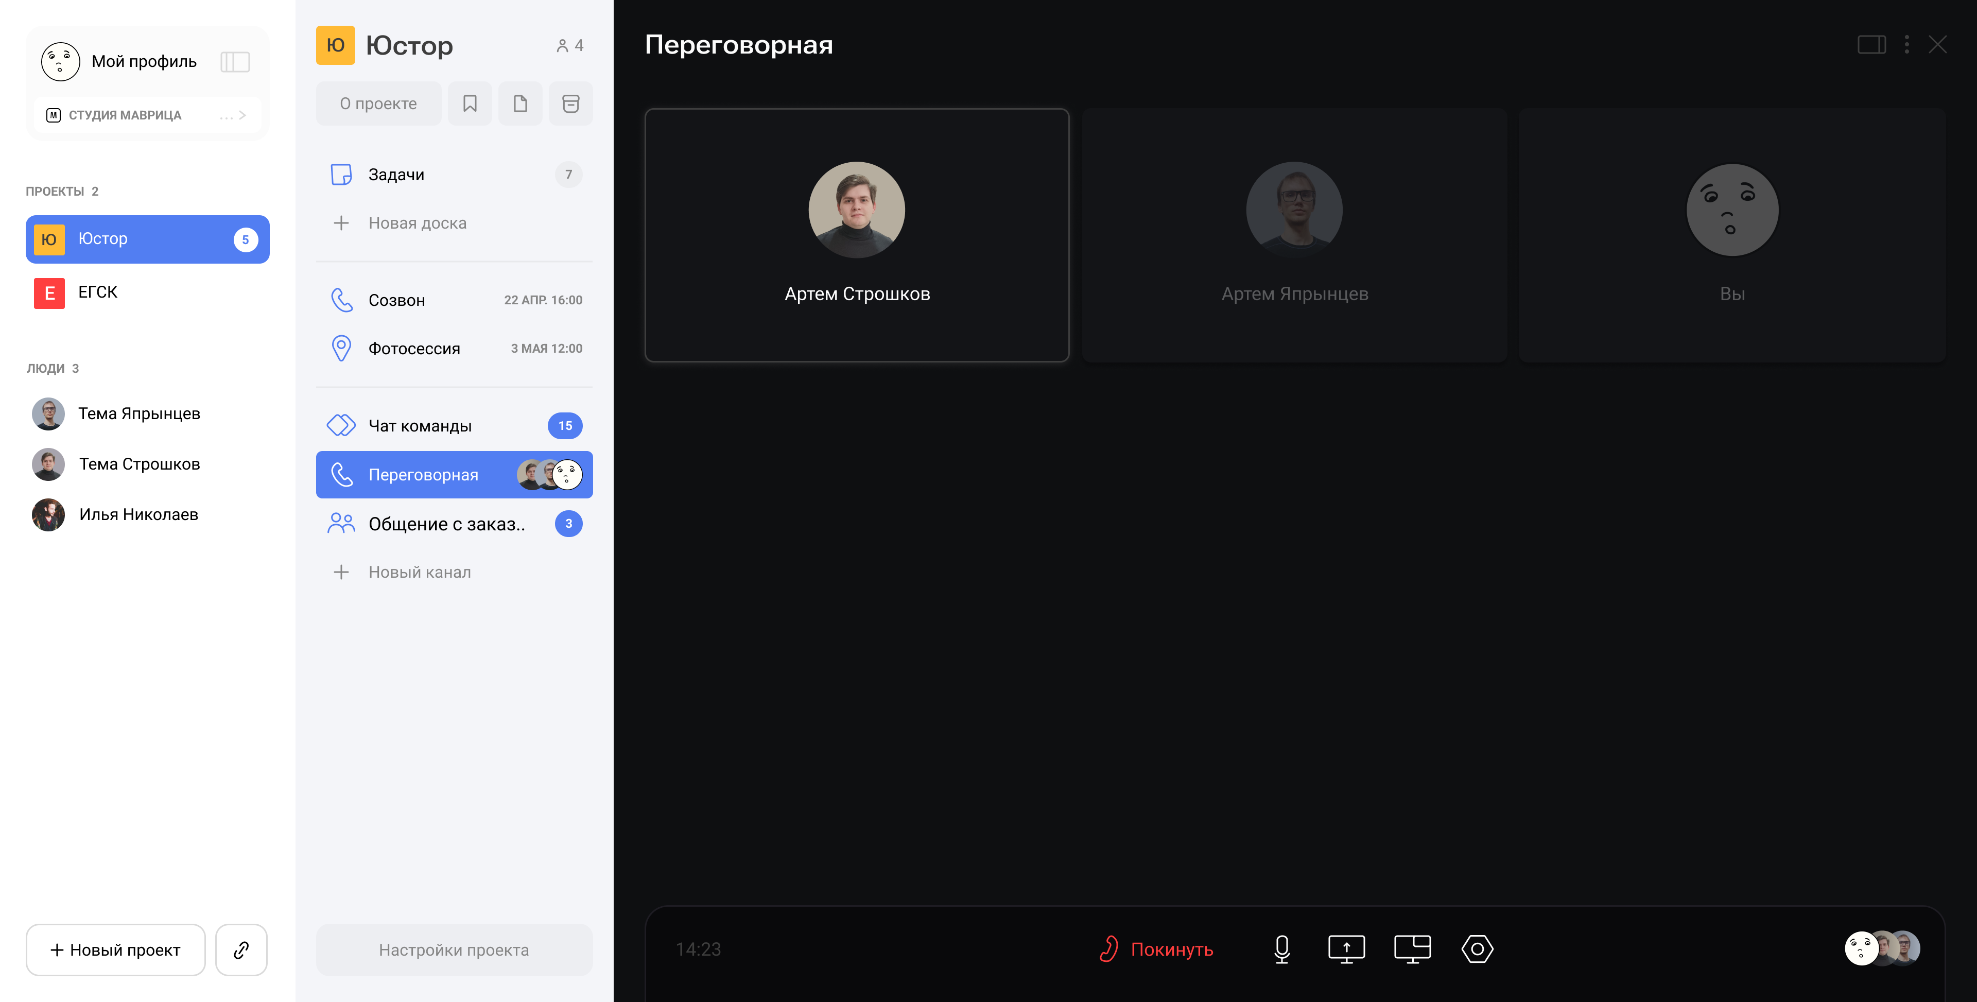Open saved bookmarks of the Юстор project
The width and height of the screenshot is (1977, 1002).
click(x=470, y=103)
